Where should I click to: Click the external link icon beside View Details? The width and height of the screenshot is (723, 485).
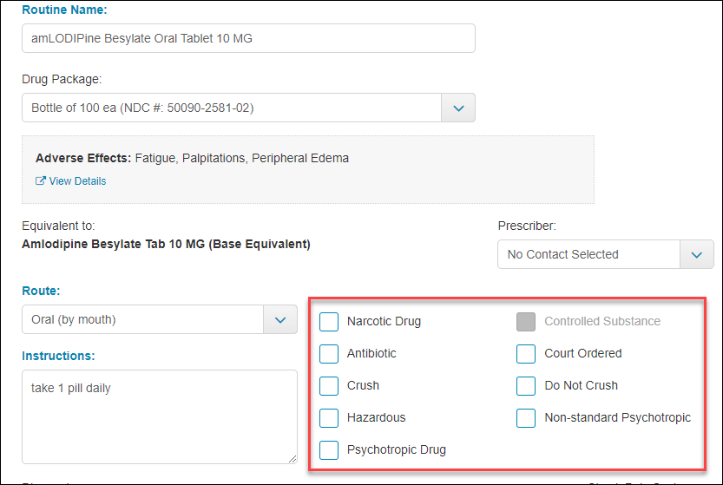tap(41, 180)
